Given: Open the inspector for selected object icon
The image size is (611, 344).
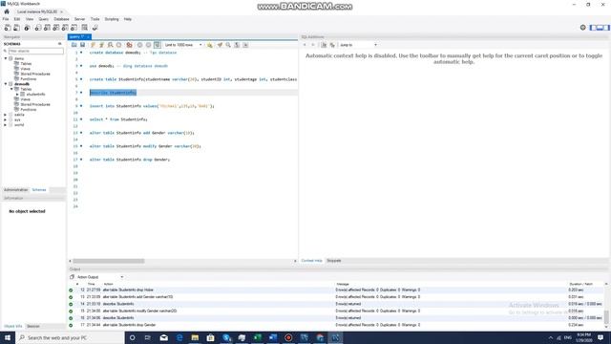Looking at the screenshot, I should tap(27, 28).
